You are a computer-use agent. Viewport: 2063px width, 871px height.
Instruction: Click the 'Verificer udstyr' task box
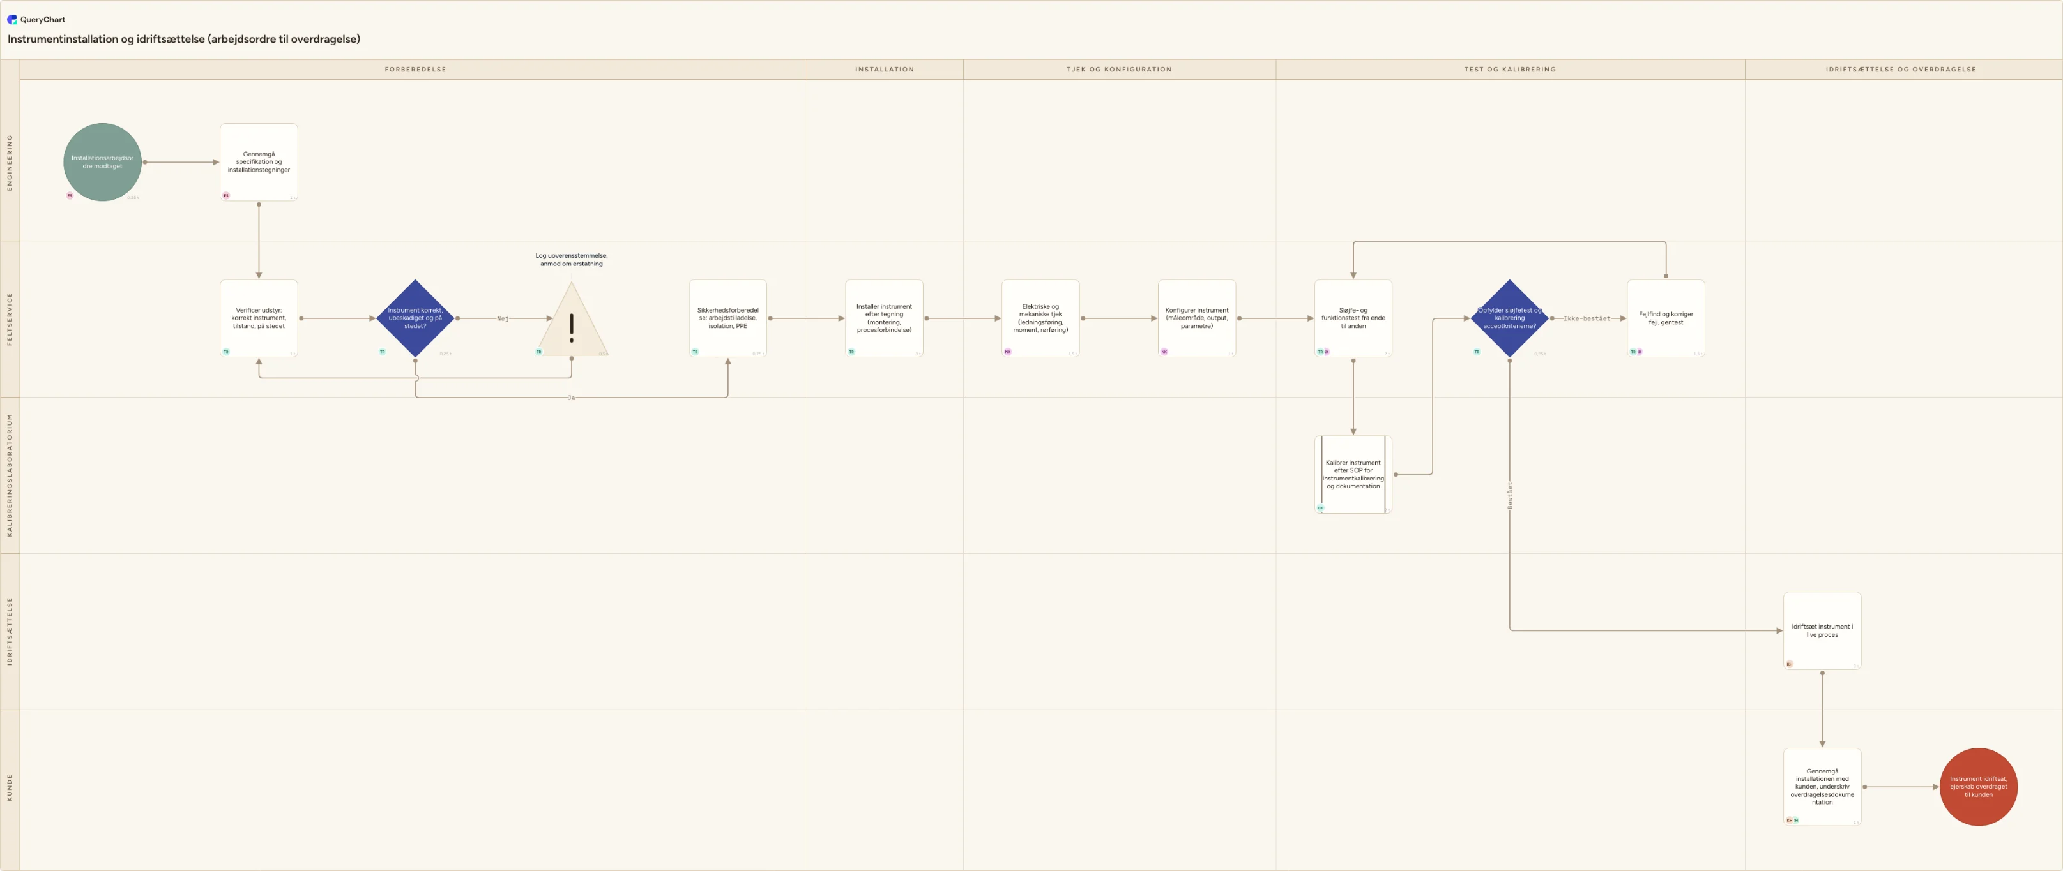(x=259, y=318)
